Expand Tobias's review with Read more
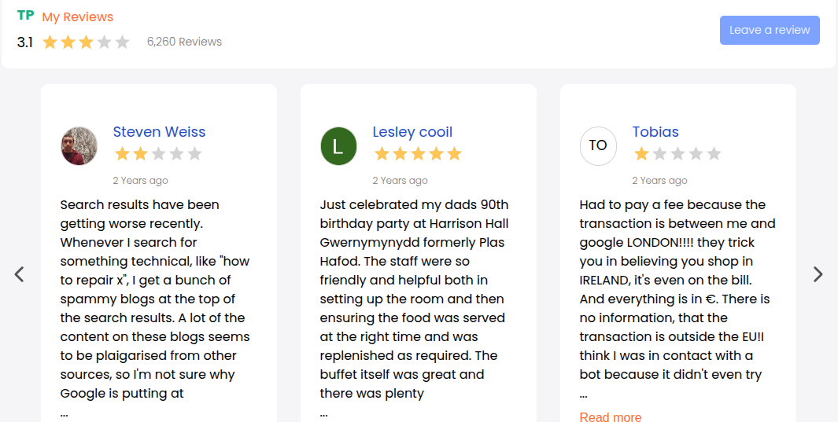 (x=610, y=416)
